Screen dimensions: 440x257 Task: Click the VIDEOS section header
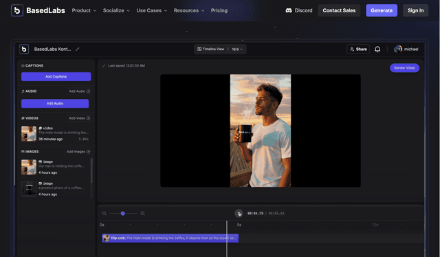pos(30,118)
